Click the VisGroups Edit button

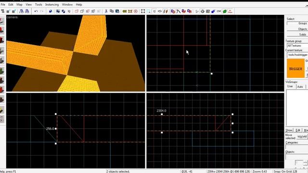click(298, 130)
